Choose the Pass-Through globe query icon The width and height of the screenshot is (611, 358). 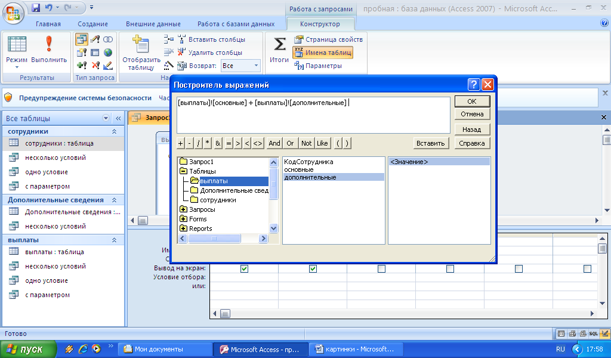point(108,53)
